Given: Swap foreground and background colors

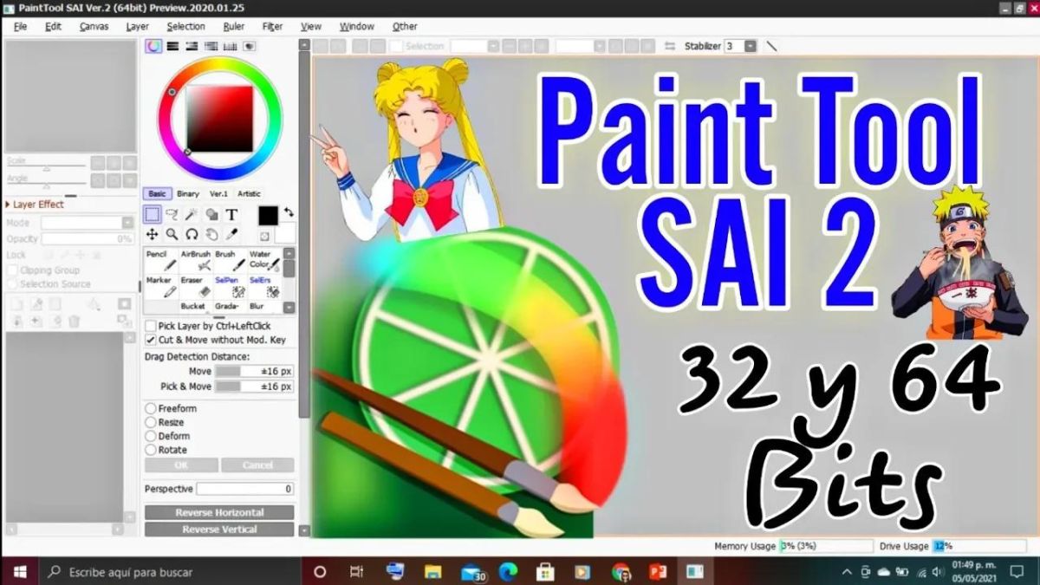Looking at the screenshot, I should coord(289,211).
